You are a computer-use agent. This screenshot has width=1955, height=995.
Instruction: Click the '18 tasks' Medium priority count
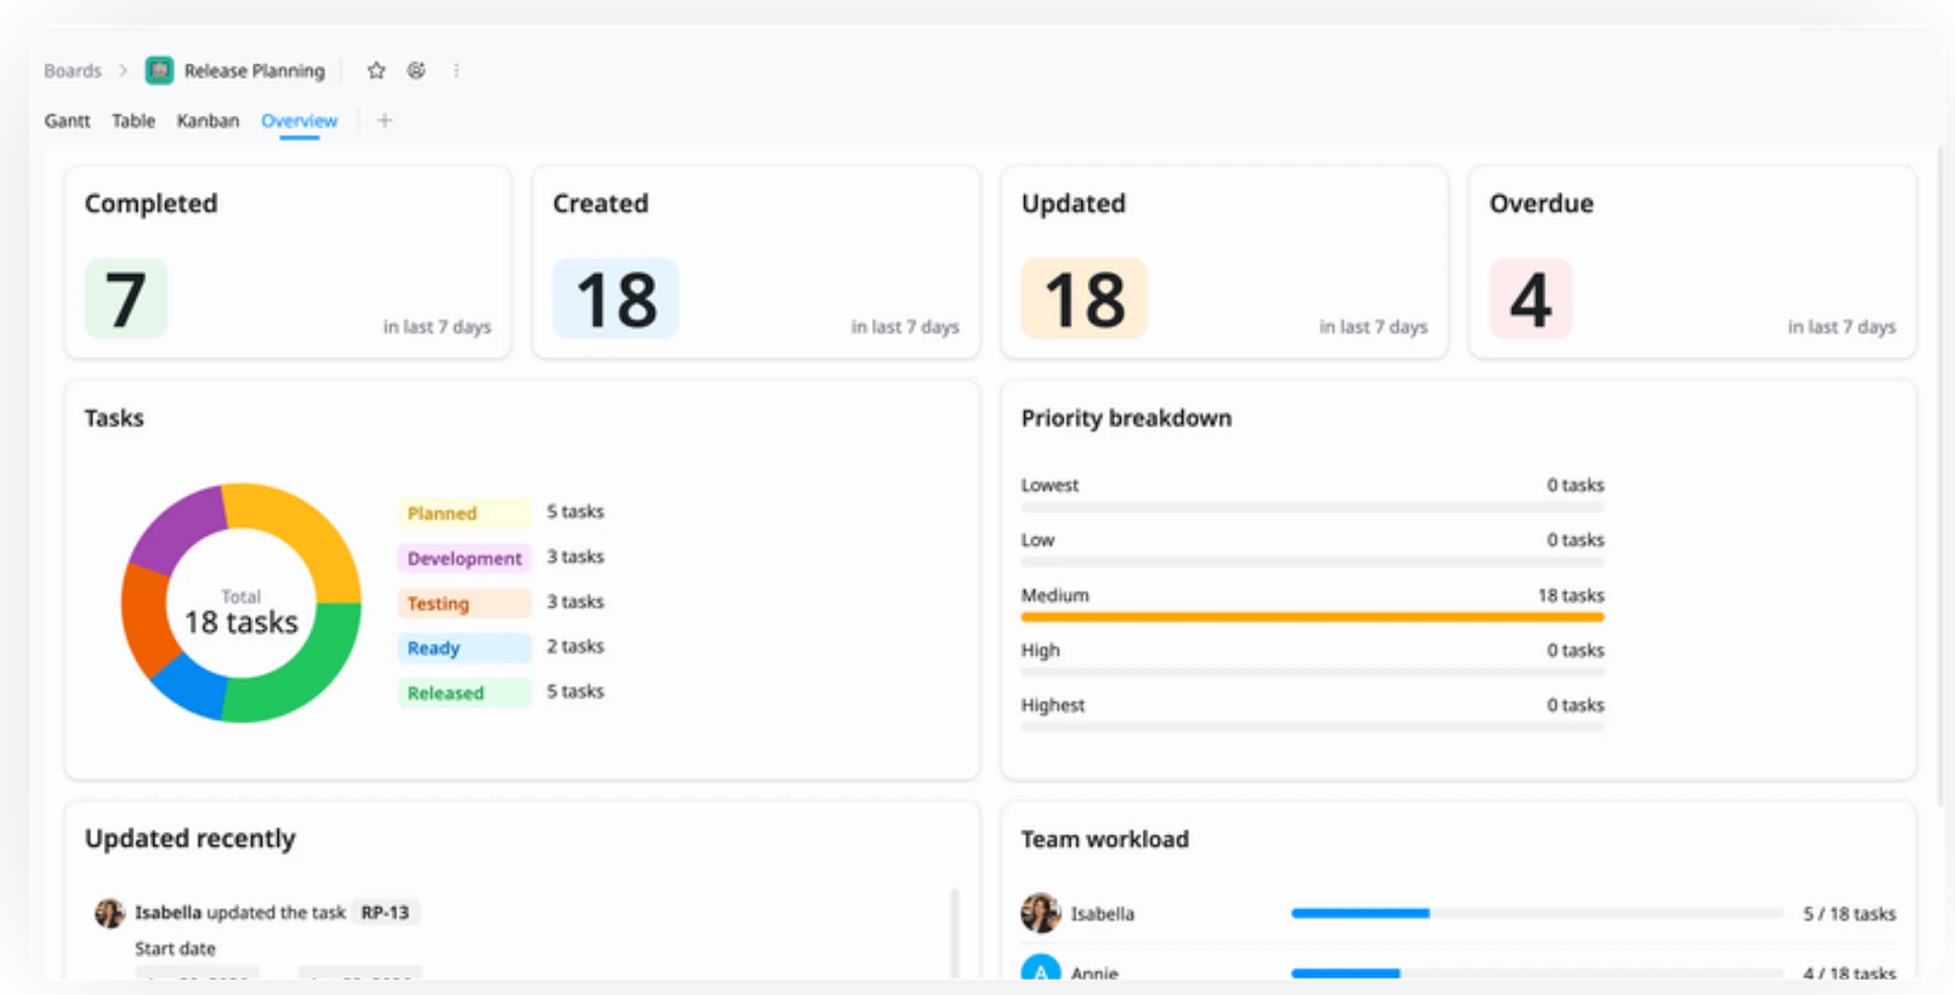(1571, 595)
